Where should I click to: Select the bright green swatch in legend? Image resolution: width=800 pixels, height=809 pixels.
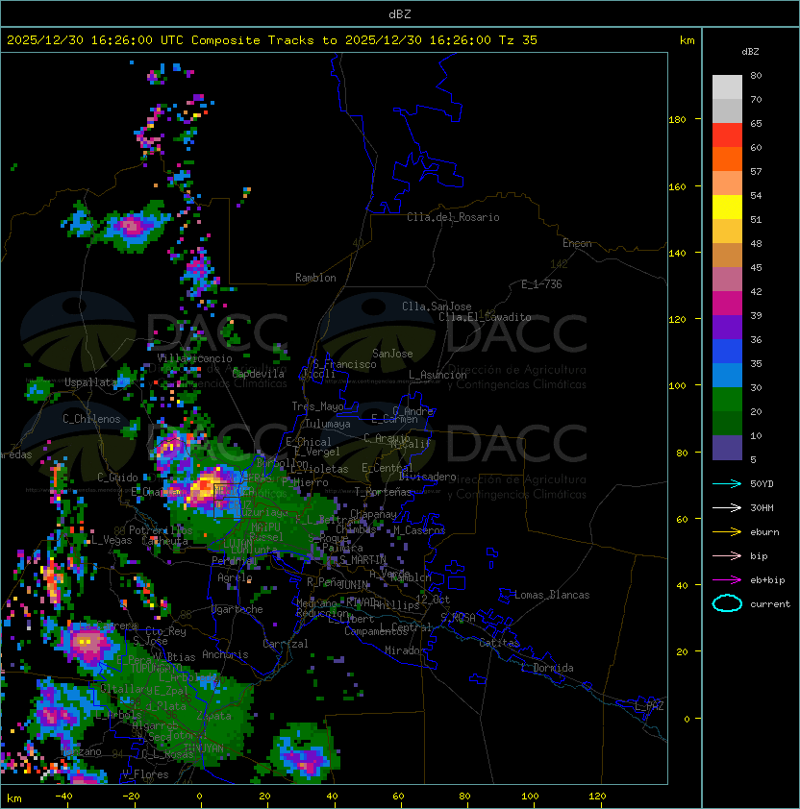pyautogui.click(x=727, y=400)
